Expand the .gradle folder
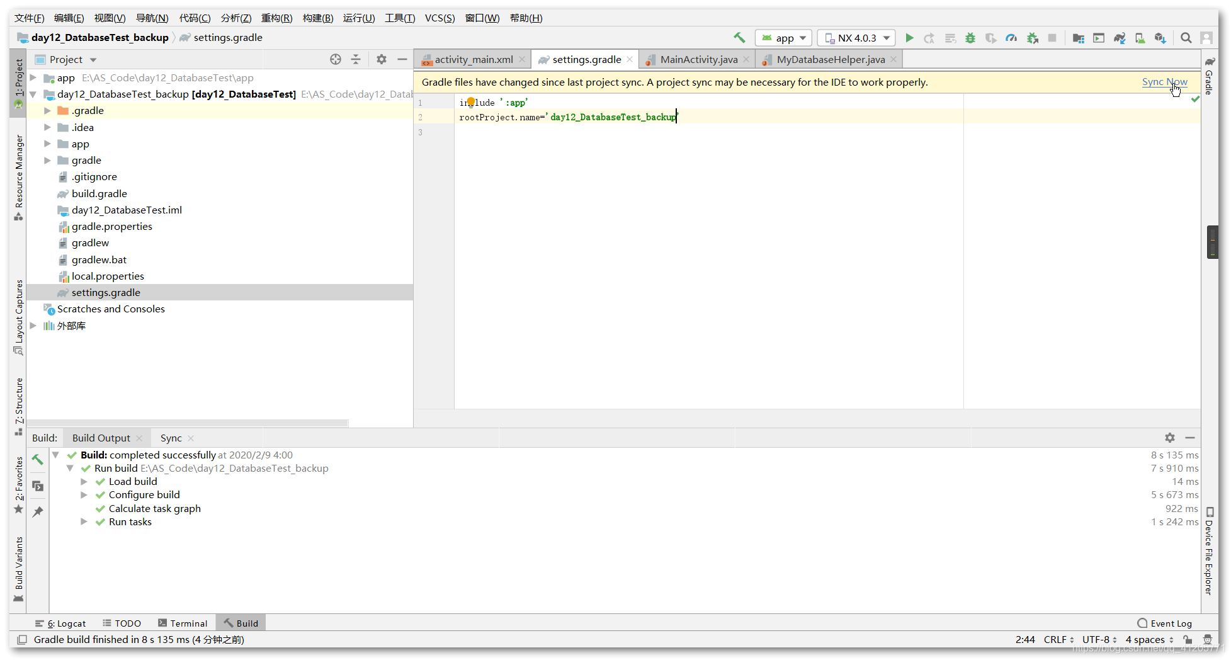 tap(47, 111)
